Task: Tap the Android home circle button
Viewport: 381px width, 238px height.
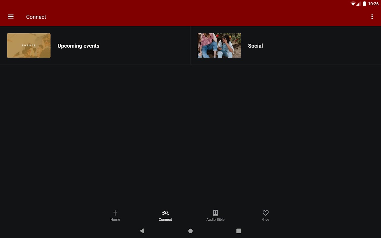Action: (190, 231)
